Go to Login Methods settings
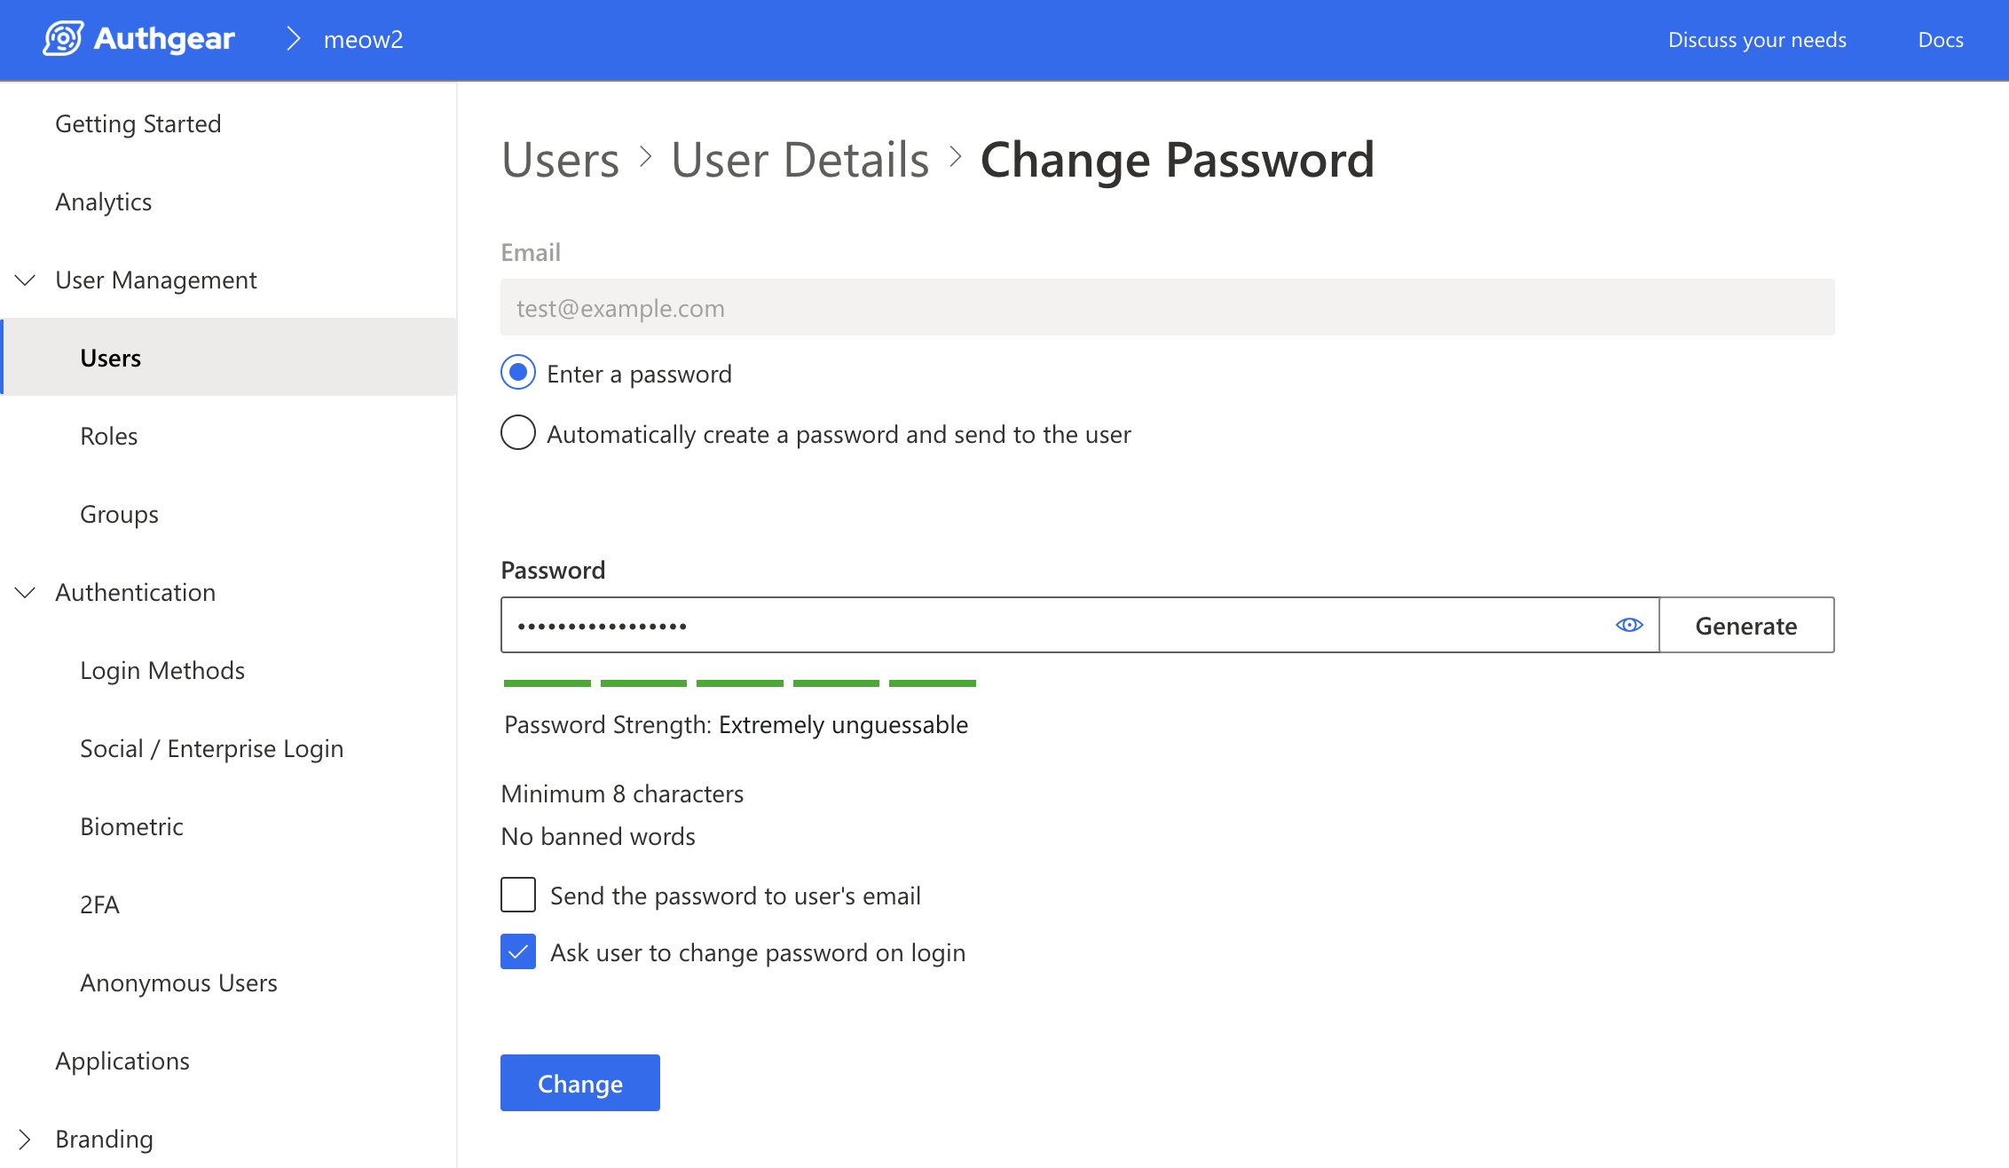 click(x=162, y=671)
